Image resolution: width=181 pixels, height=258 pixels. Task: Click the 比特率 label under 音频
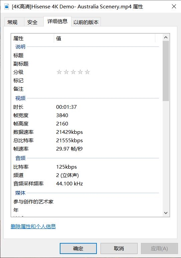(x=21, y=167)
